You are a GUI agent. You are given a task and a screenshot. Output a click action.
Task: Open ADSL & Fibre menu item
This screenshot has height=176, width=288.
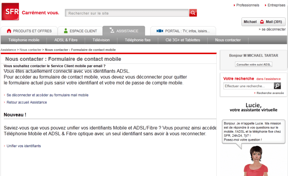pyautogui.click(x=66, y=40)
